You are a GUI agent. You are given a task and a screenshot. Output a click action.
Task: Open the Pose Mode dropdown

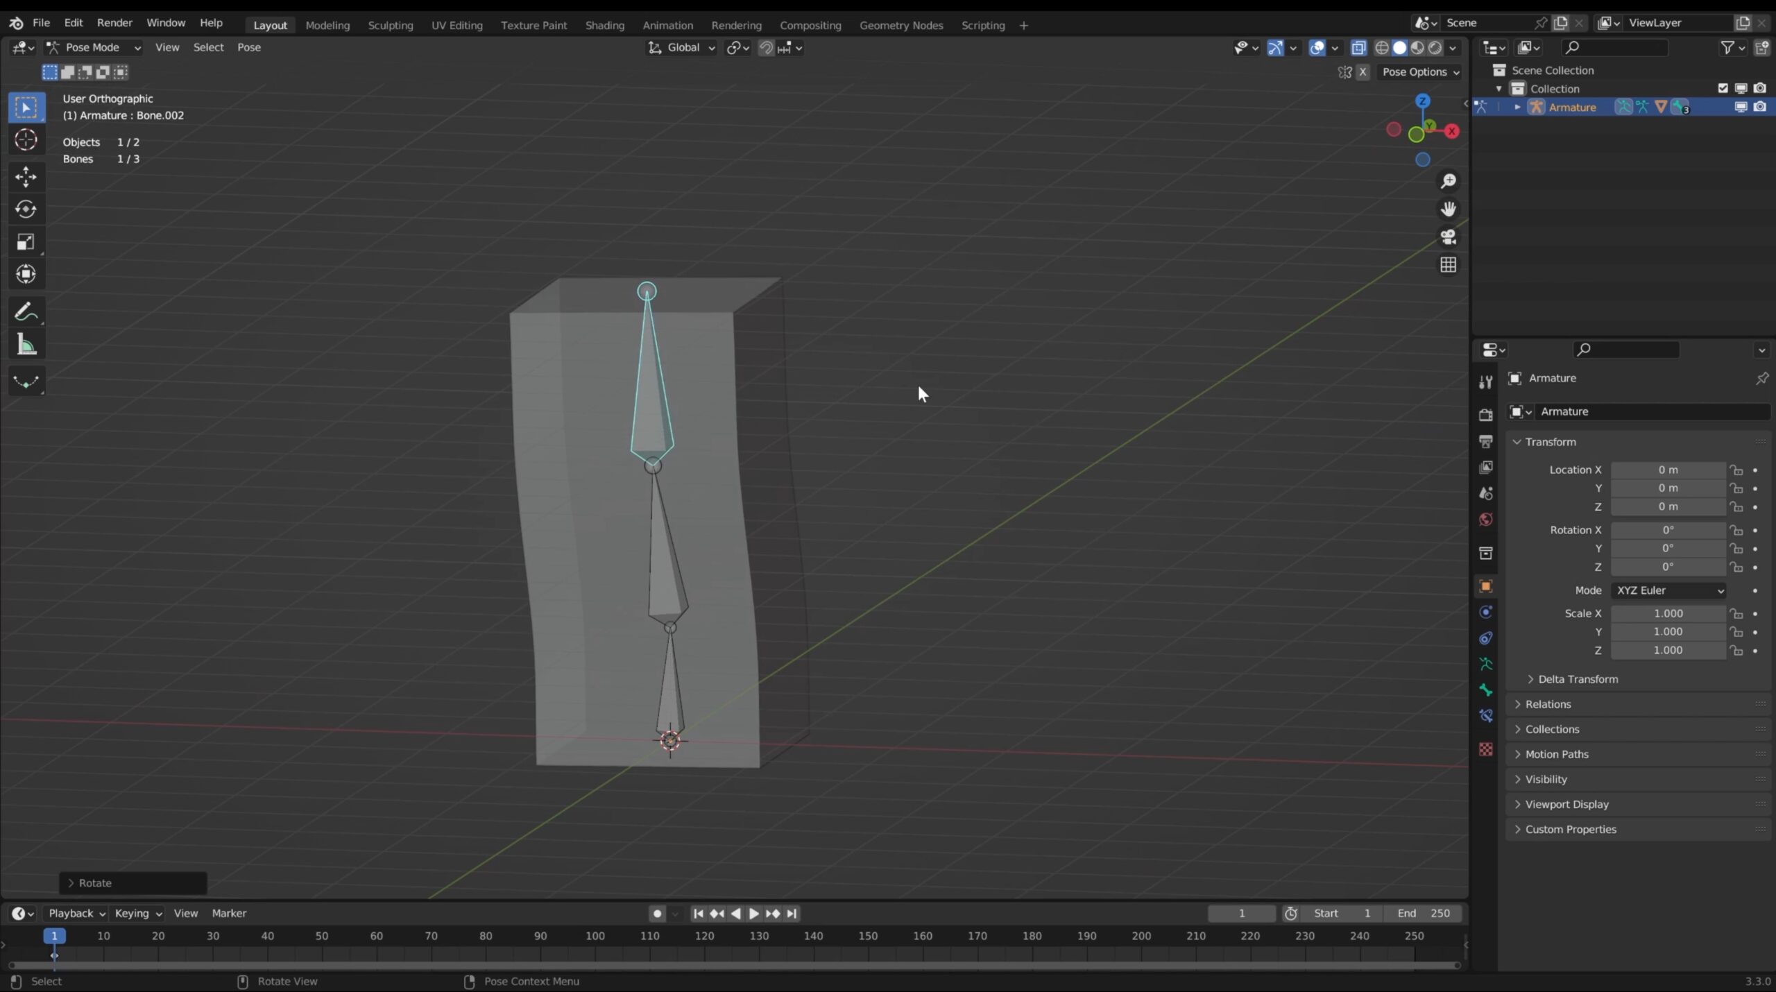[93, 47]
